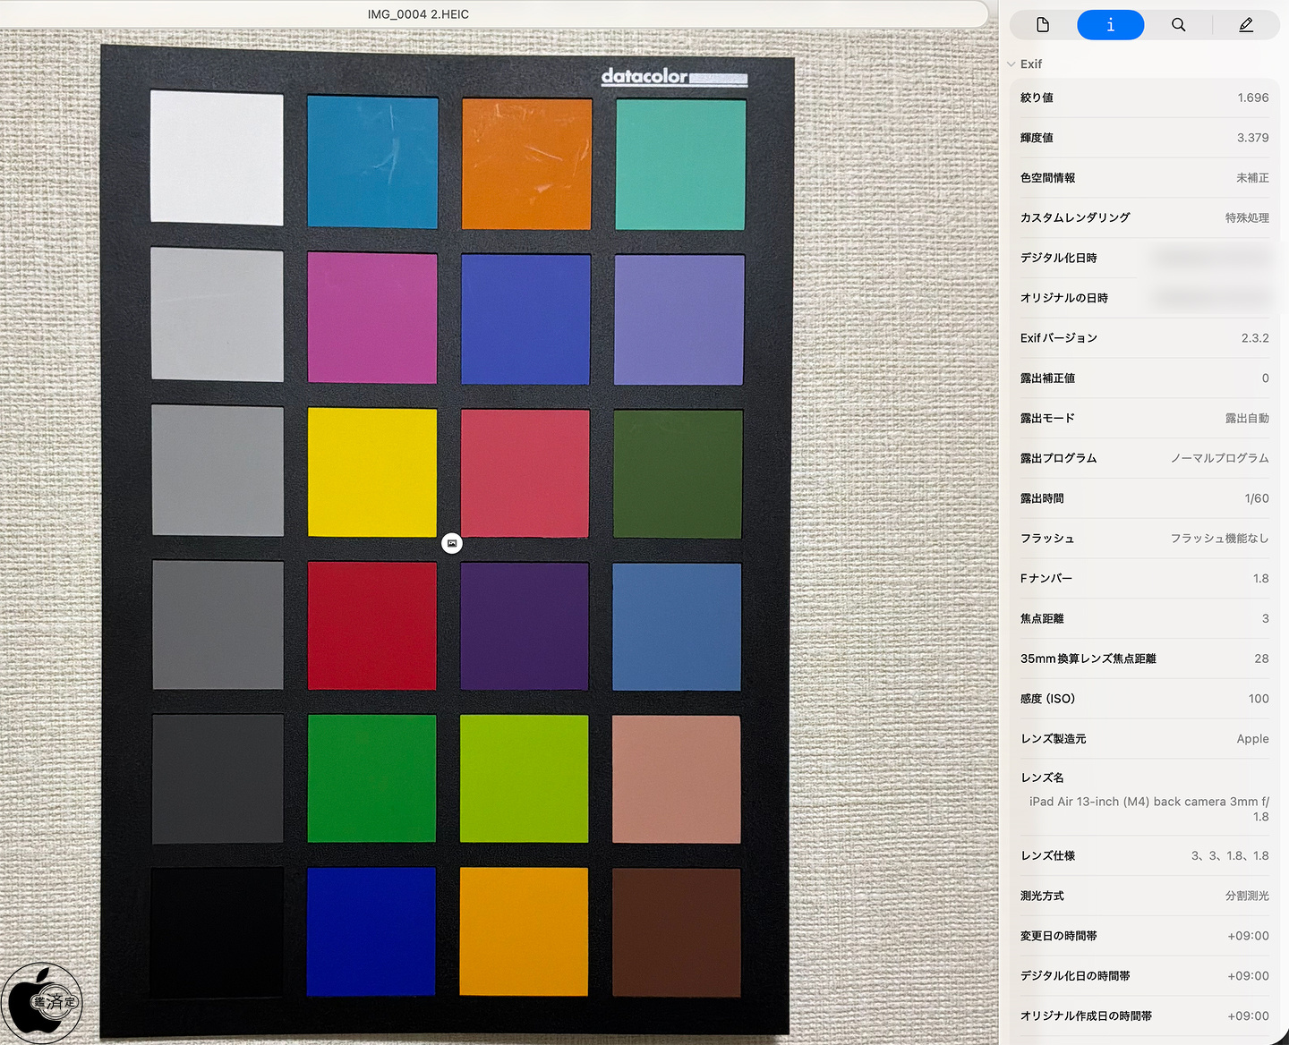Screen dimensions: 1289x1045
Task: Select the 露出時間 row showing 1/60
Action: [1144, 498]
